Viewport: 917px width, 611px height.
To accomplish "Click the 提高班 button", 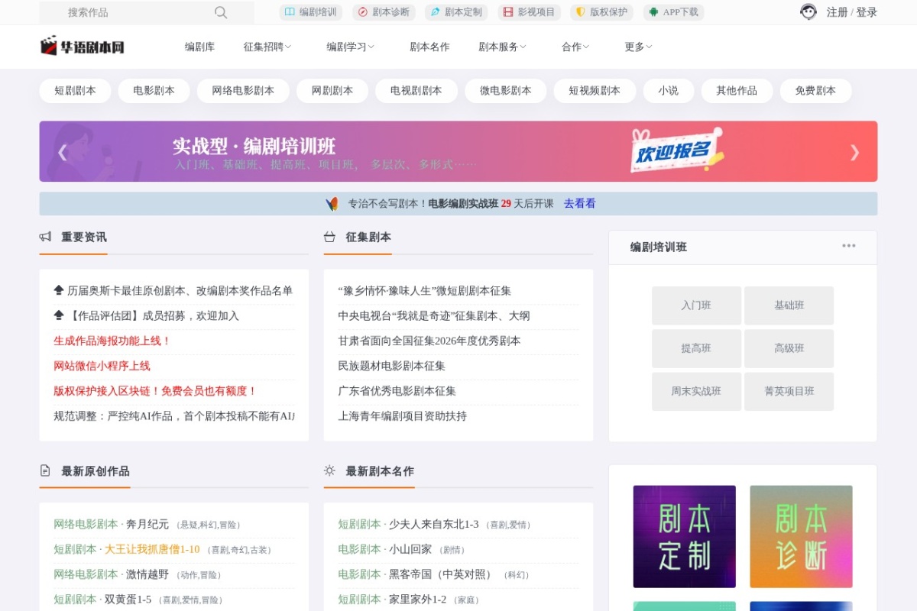I will point(696,348).
